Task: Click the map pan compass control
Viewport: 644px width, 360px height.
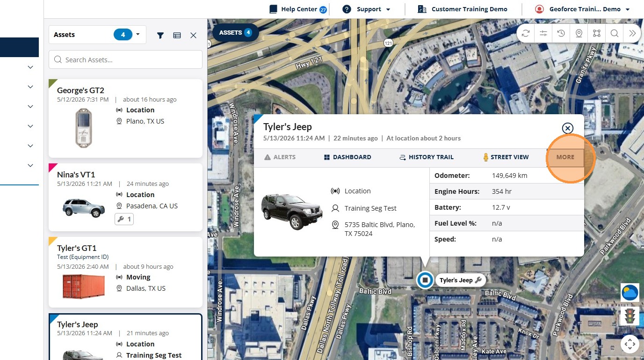Action: point(630,344)
